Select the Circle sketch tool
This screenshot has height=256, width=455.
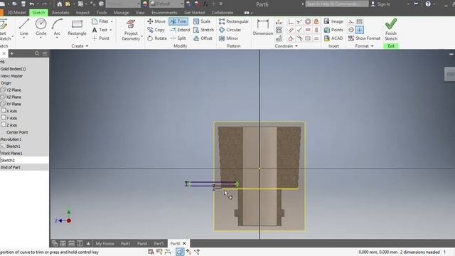click(41, 27)
